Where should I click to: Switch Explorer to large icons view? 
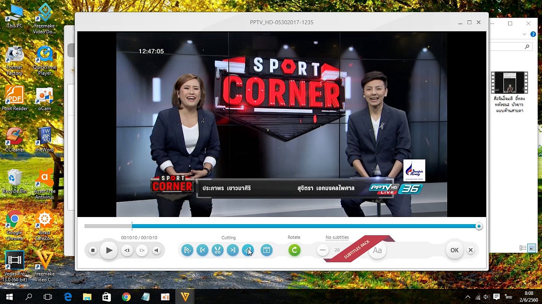(x=532, y=248)
